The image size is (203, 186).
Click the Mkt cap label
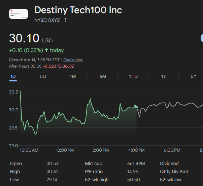(94, 163)
